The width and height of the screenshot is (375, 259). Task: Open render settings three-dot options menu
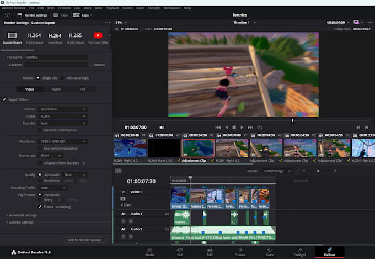click(108, 23)
